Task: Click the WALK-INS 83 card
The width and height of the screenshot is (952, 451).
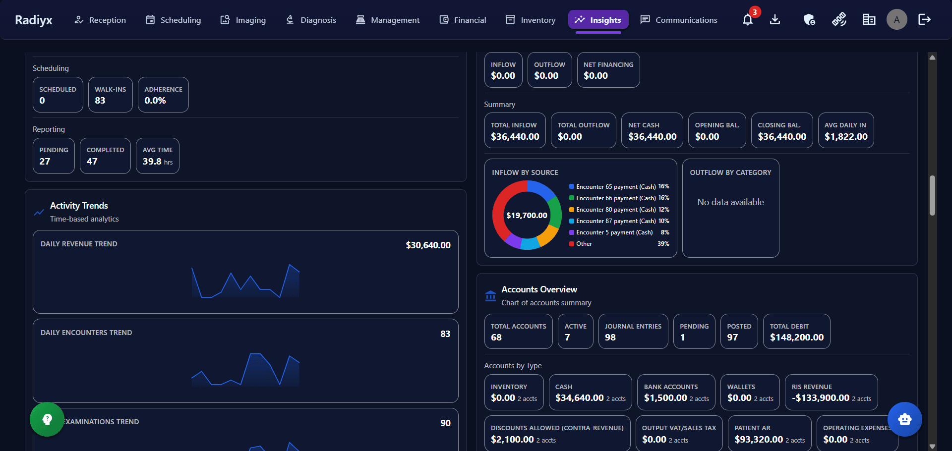Action: click(x=111, y=95)
